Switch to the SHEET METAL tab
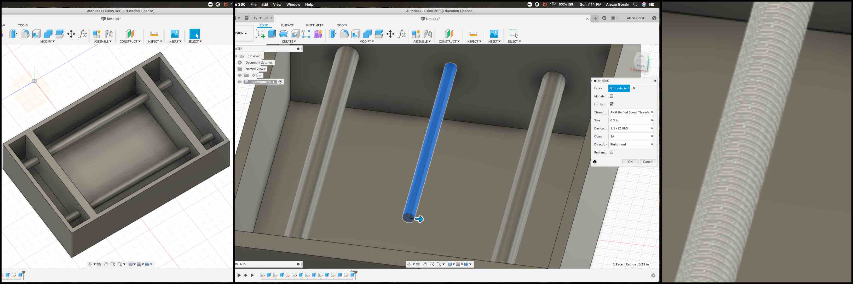853x284 pixels. (315, 25)
